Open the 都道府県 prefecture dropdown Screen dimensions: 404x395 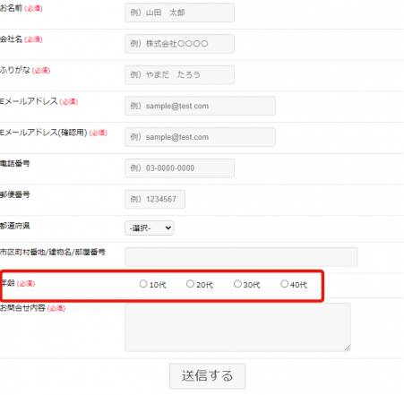[150, 228]
